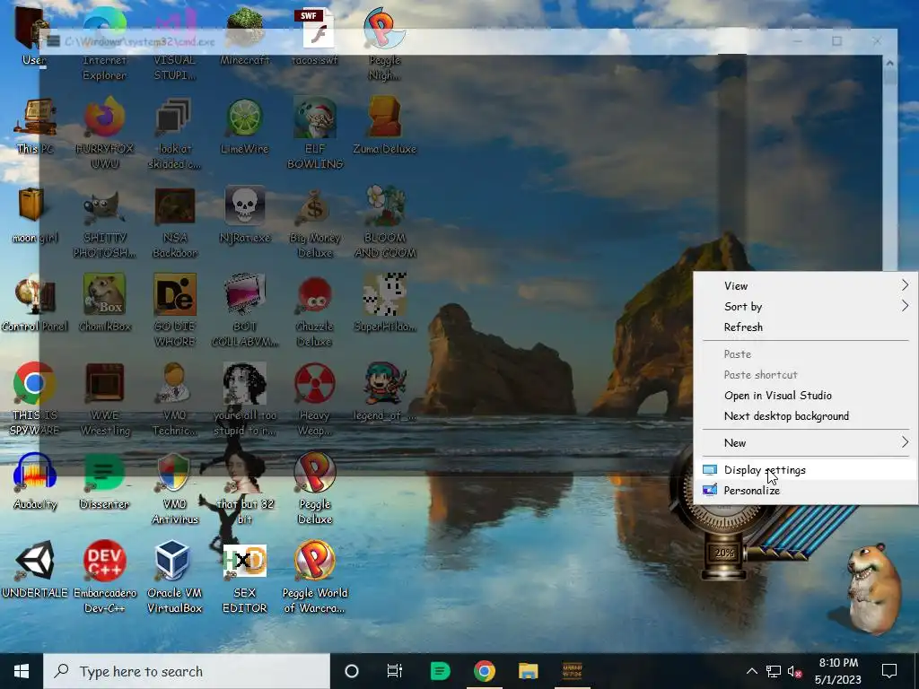Choose Refresh in the context menu

click(x=806, y=327)
